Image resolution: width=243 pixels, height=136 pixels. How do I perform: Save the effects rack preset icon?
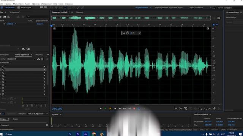[38, 59]
